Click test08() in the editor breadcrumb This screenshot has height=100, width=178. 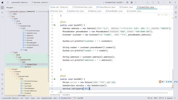66,95
